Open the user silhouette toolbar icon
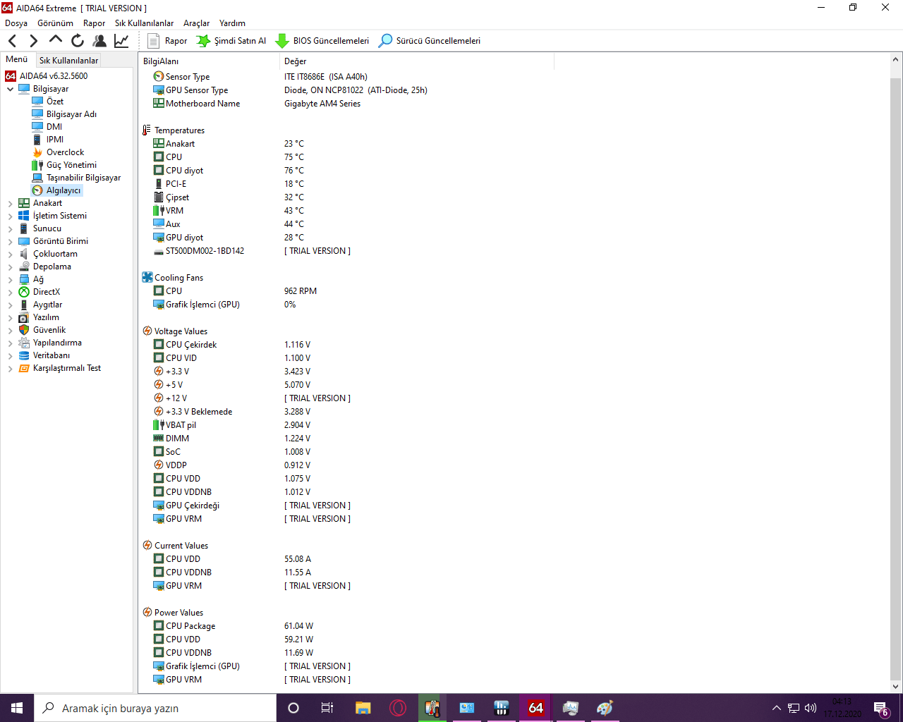The image size is (903, 722). pyautogui.click(x=99, y=41)
